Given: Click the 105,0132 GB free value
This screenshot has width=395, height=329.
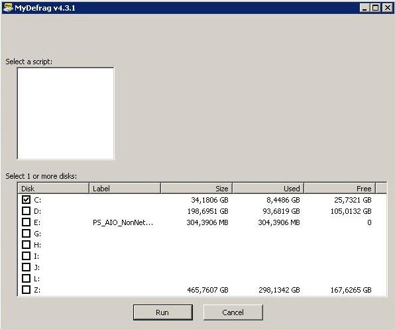Looking at the screenshot, I should click(x=351, y=211).
